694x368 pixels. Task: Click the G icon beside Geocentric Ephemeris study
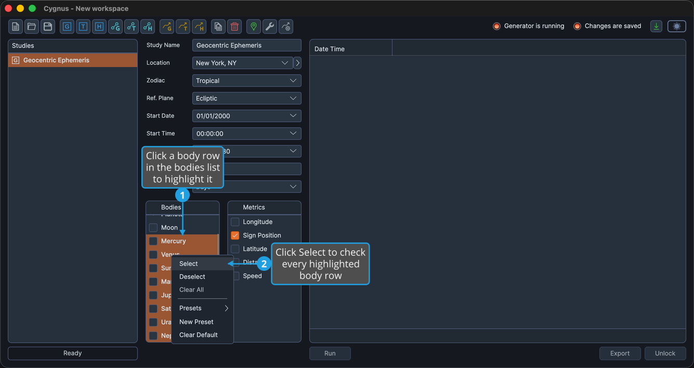[x=16, y=60]
